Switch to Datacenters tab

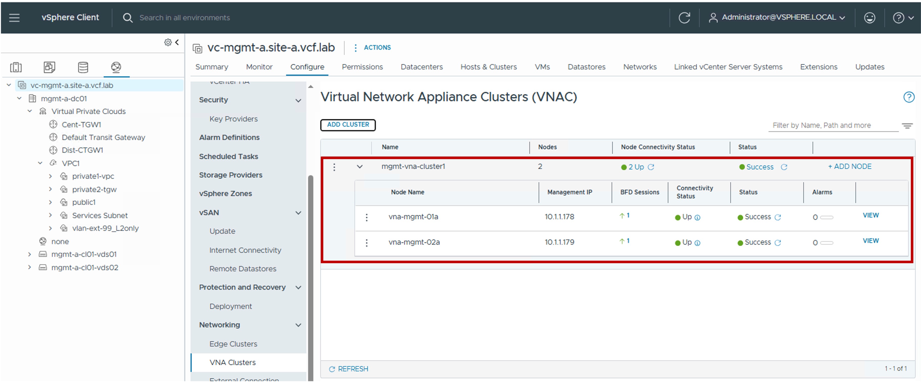click(x=421, y=67)
